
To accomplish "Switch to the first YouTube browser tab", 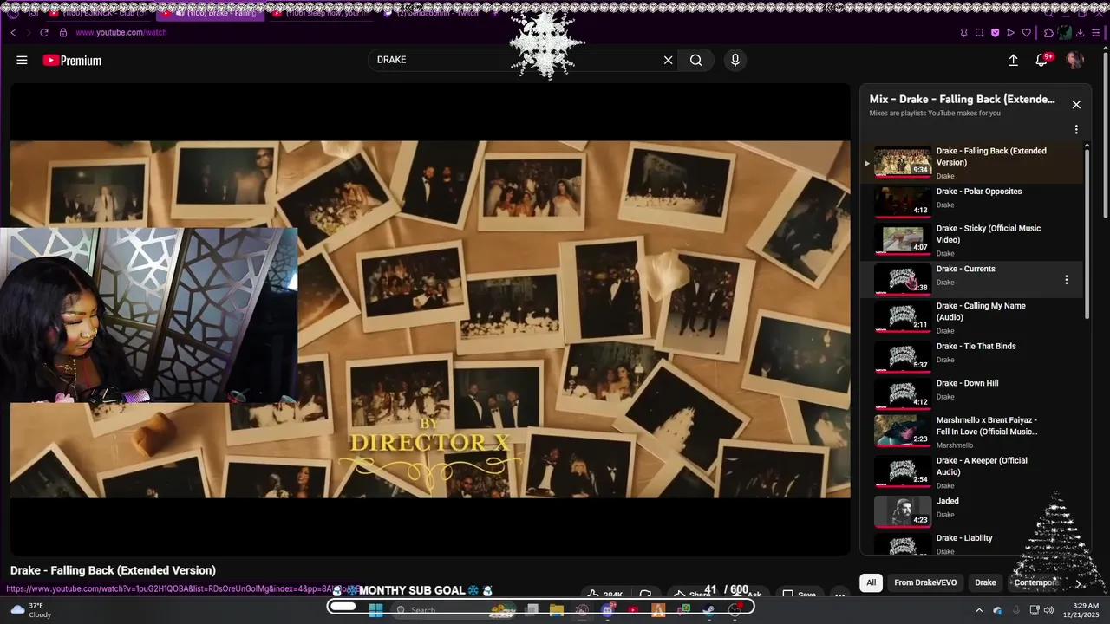I will point(100,13).
